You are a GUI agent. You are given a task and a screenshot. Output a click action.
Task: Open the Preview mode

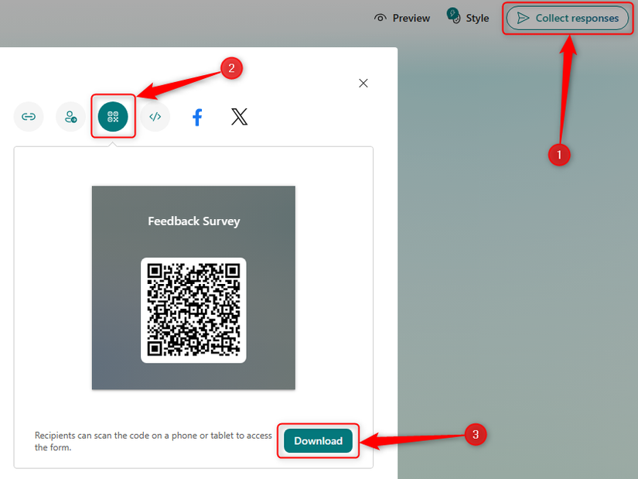[402, 18]
